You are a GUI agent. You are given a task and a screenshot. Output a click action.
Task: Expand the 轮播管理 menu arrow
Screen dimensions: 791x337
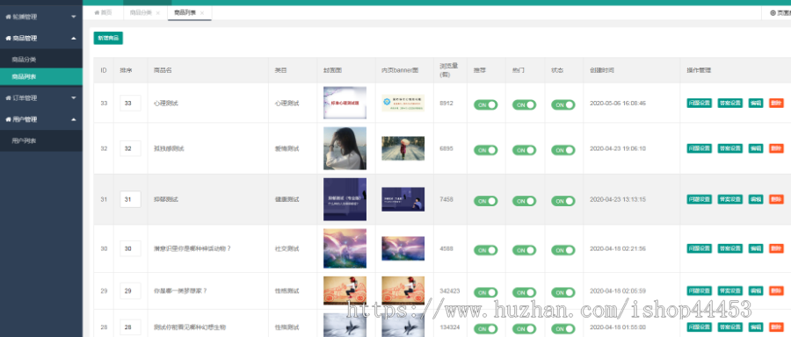pos(74,17)
